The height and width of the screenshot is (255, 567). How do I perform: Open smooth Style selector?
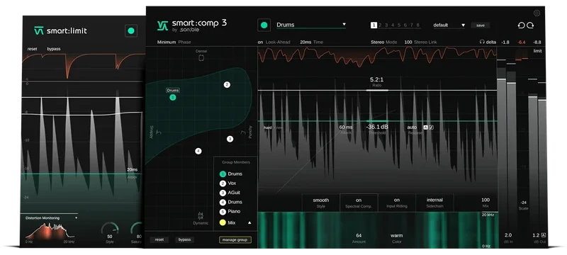[321, 203]
